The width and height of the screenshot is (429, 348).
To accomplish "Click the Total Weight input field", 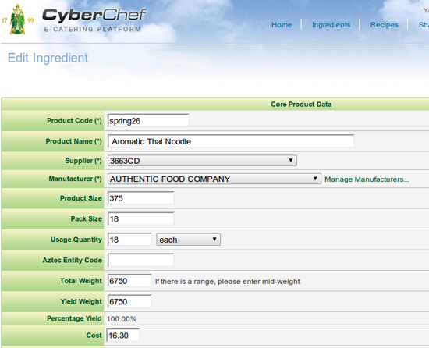I will pos(129,281).
